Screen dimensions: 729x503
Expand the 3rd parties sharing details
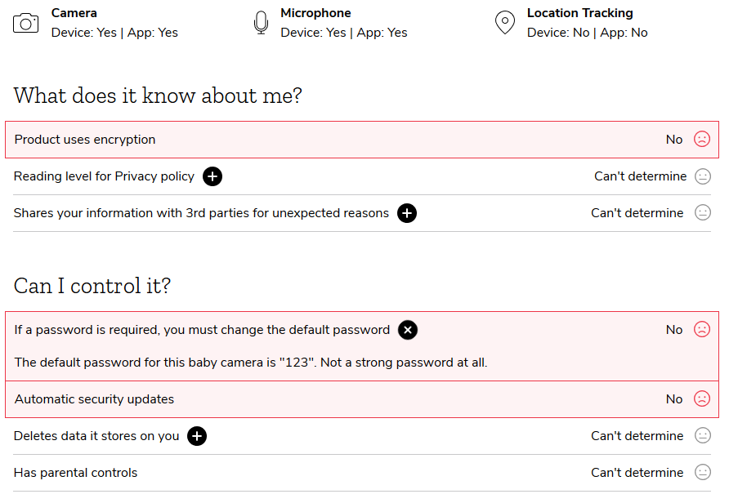[407, 213]
